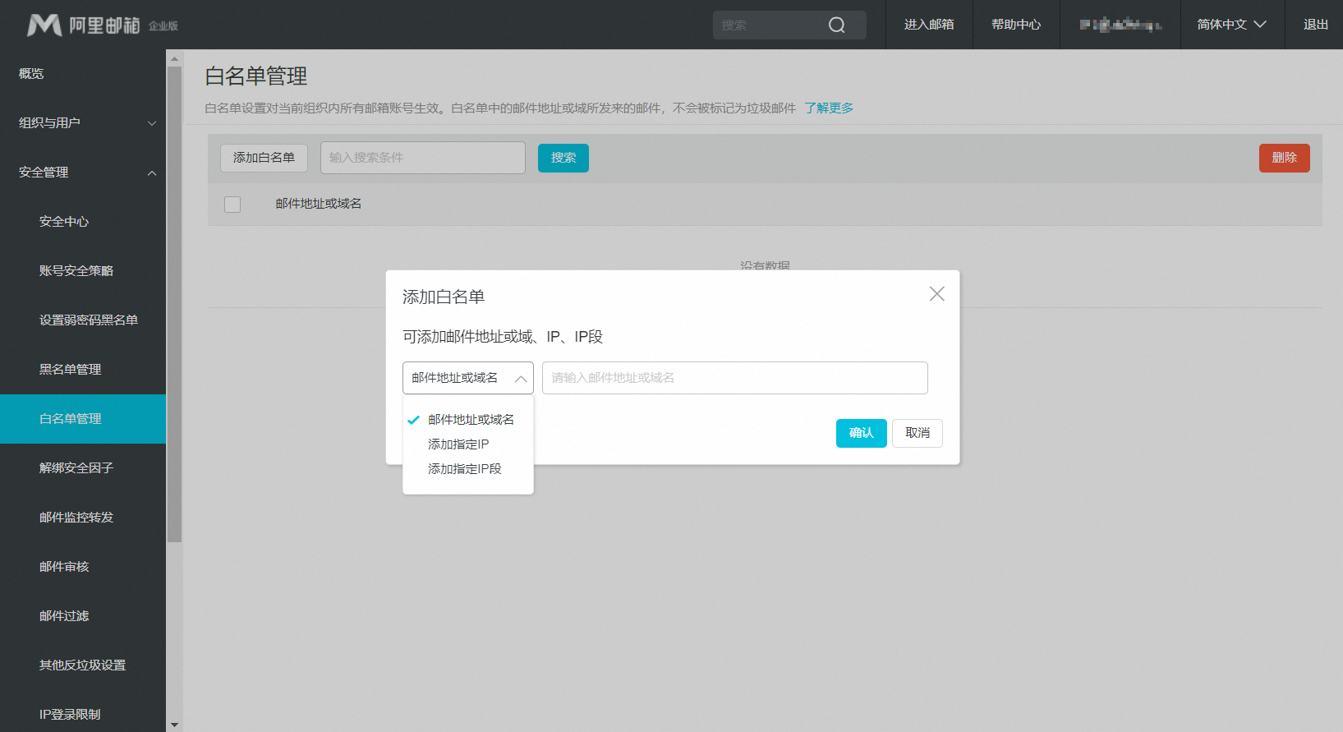
Task: Open 邮件过滤 in the sidebar
Action: (x=64, y=616)
